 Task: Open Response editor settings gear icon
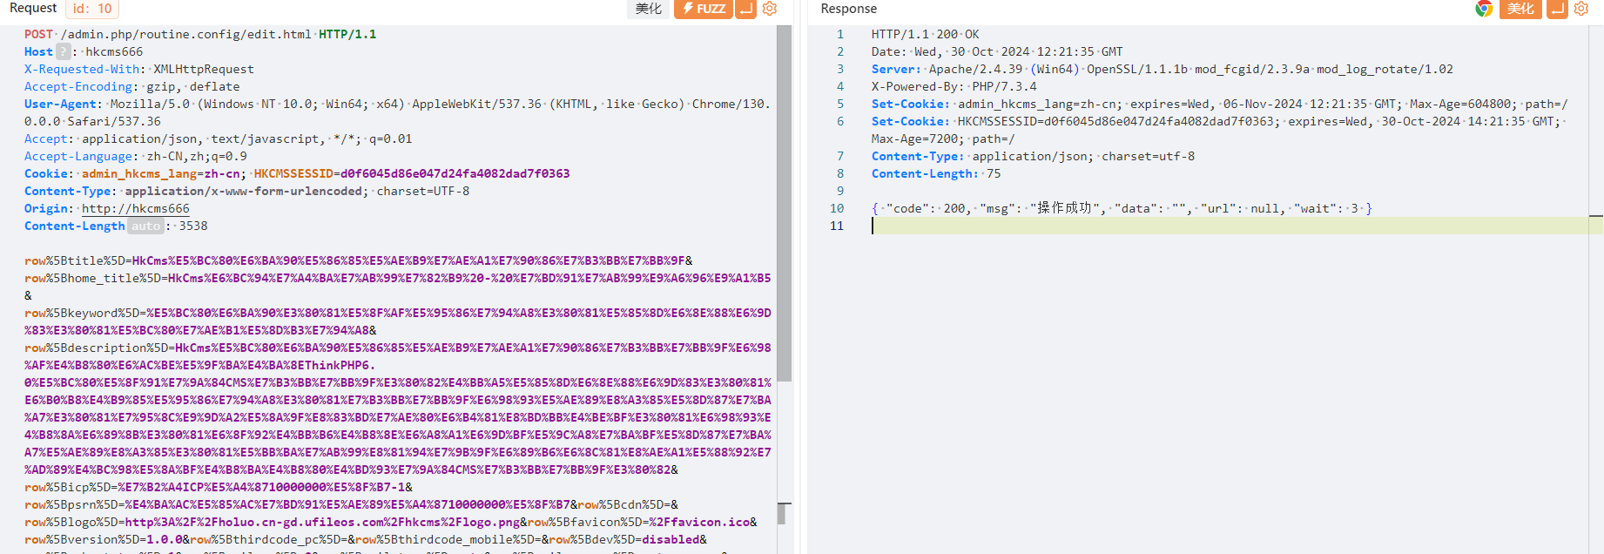coord(1581,9)
